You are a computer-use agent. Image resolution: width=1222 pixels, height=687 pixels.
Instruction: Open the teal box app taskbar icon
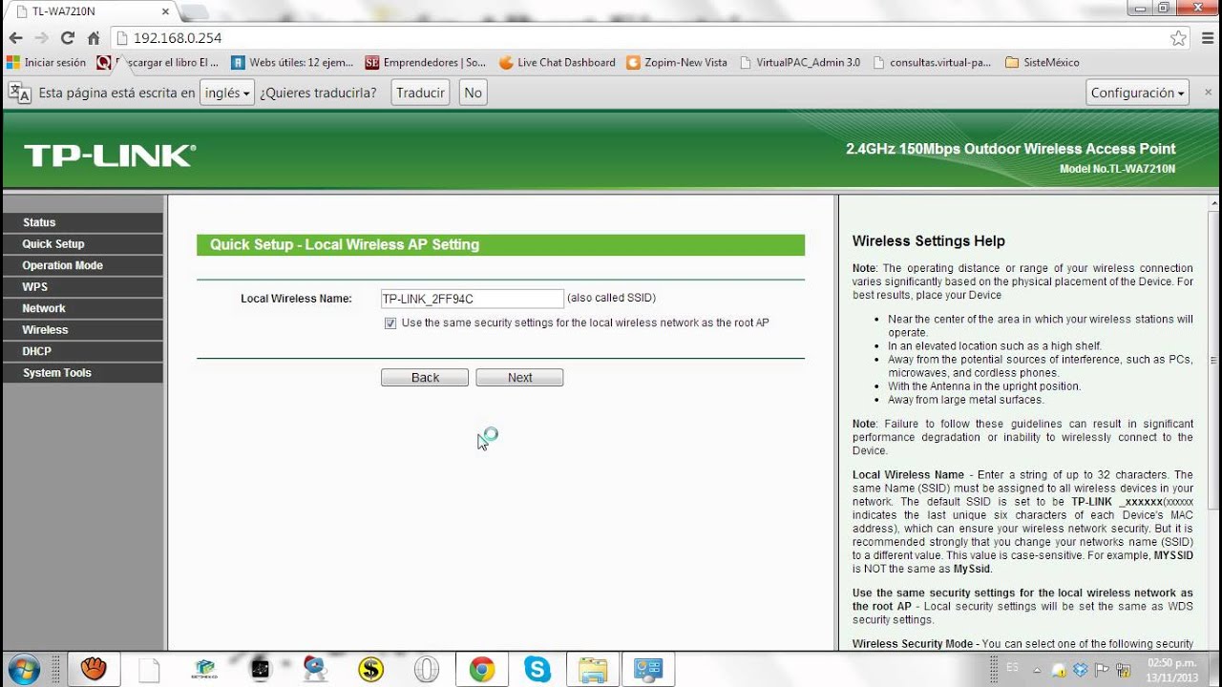click(204, 670)
